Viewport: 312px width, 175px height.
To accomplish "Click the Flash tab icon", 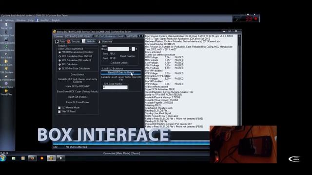I will tap(57, 41).
